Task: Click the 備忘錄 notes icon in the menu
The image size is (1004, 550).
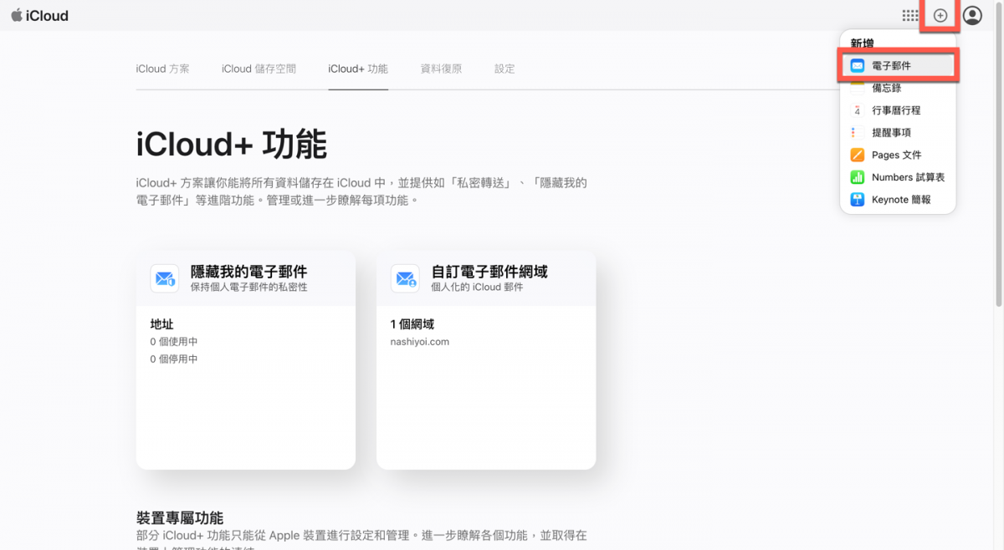Action: click(858, 87)
